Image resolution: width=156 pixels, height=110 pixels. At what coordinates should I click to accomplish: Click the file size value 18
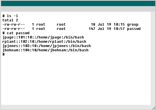pos(93,25)
